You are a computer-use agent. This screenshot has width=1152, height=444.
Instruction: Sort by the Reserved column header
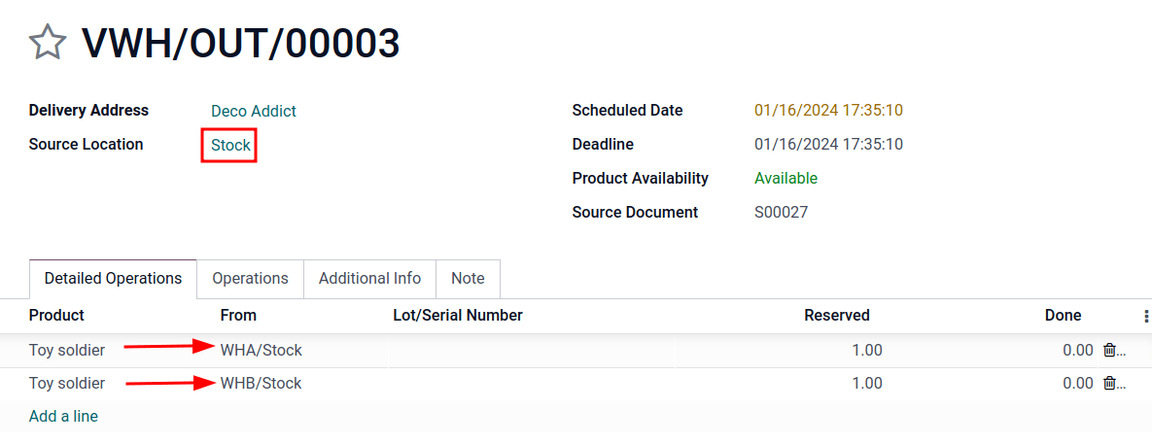pos(836,315)
